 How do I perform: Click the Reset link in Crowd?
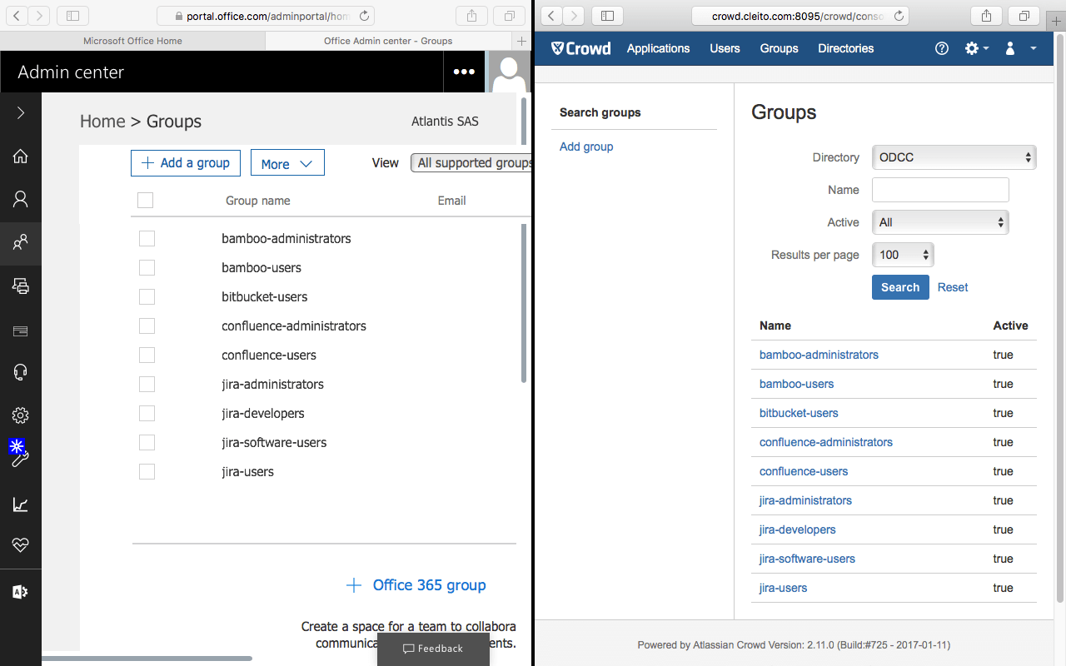(953, 287)
